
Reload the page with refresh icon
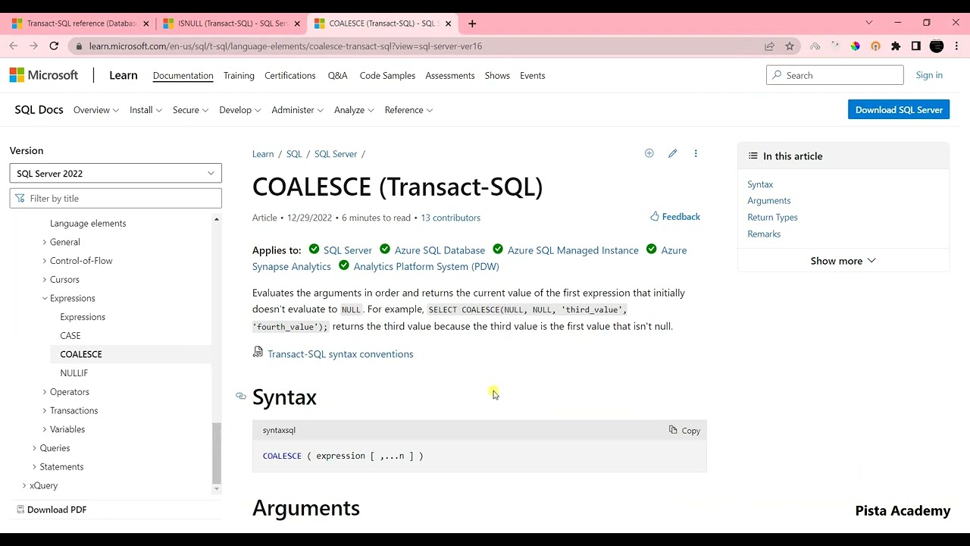[x=54, y=46]
